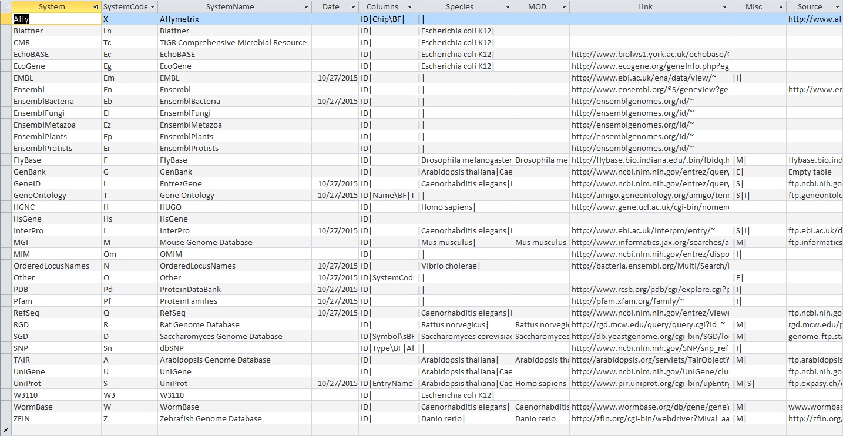
Task: Select the WormBase link URL cell
Action: coord(650,407)
